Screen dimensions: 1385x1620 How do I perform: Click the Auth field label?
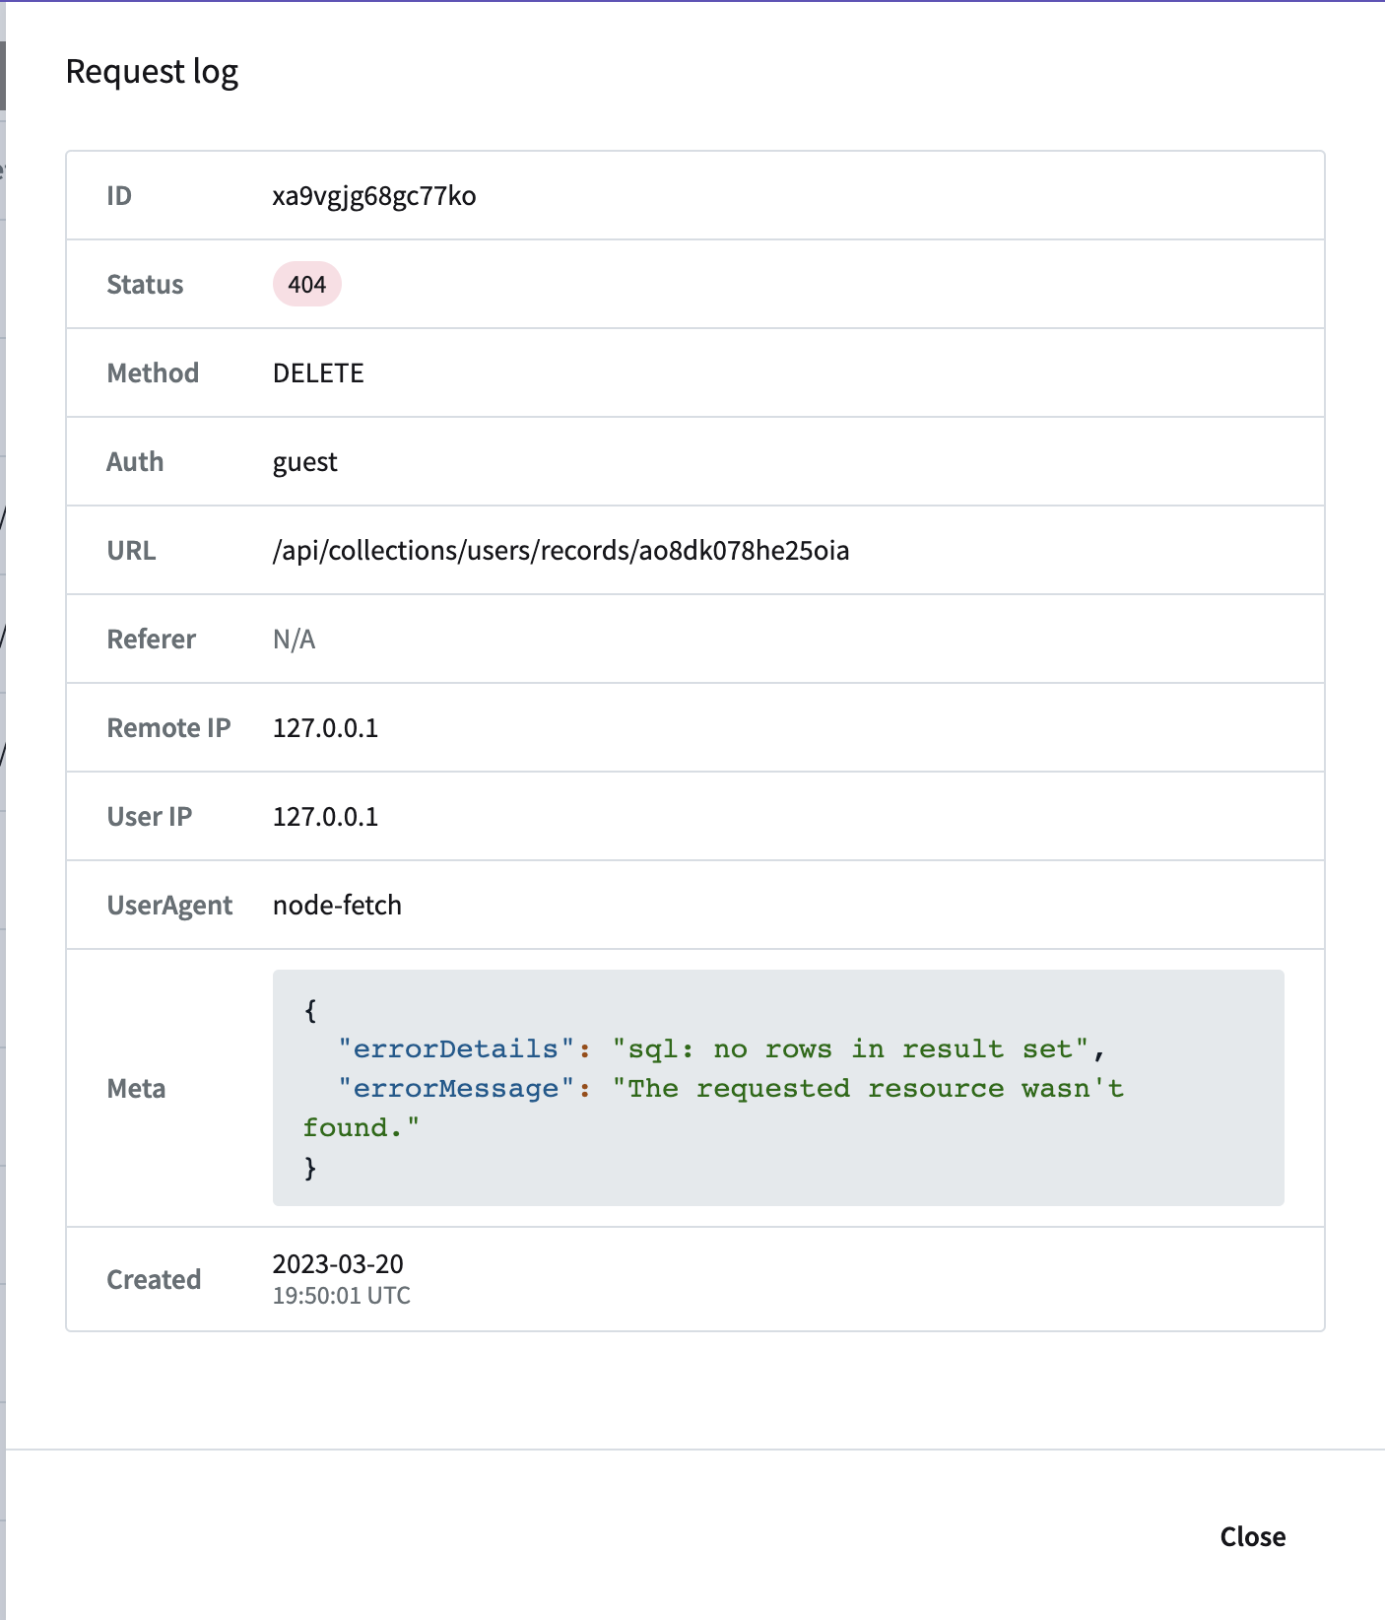pos(135,461)
